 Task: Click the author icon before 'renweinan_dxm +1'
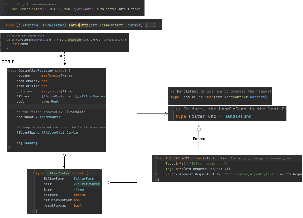[x=32, y=4]
